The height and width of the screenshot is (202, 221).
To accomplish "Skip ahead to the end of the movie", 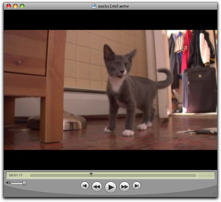I will coord(136,186).
